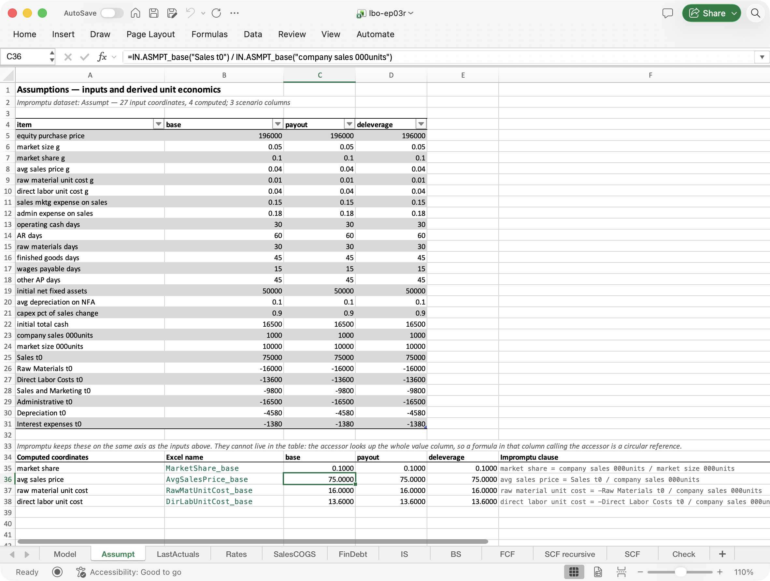Open the payout column filter dropdown
770x581 pixels.
[349, 124]
